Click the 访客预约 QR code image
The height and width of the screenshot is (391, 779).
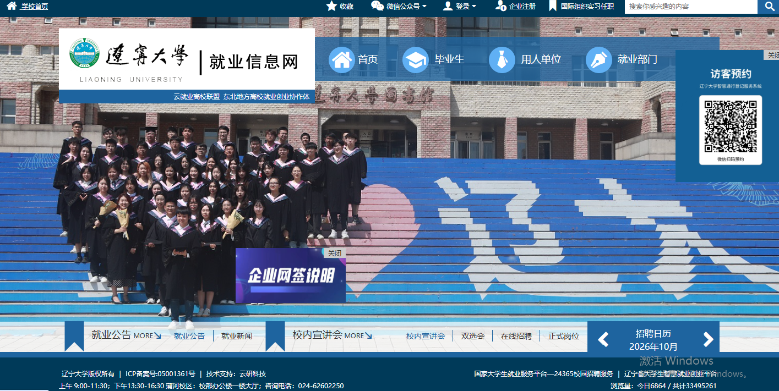[x=731, y=126]
